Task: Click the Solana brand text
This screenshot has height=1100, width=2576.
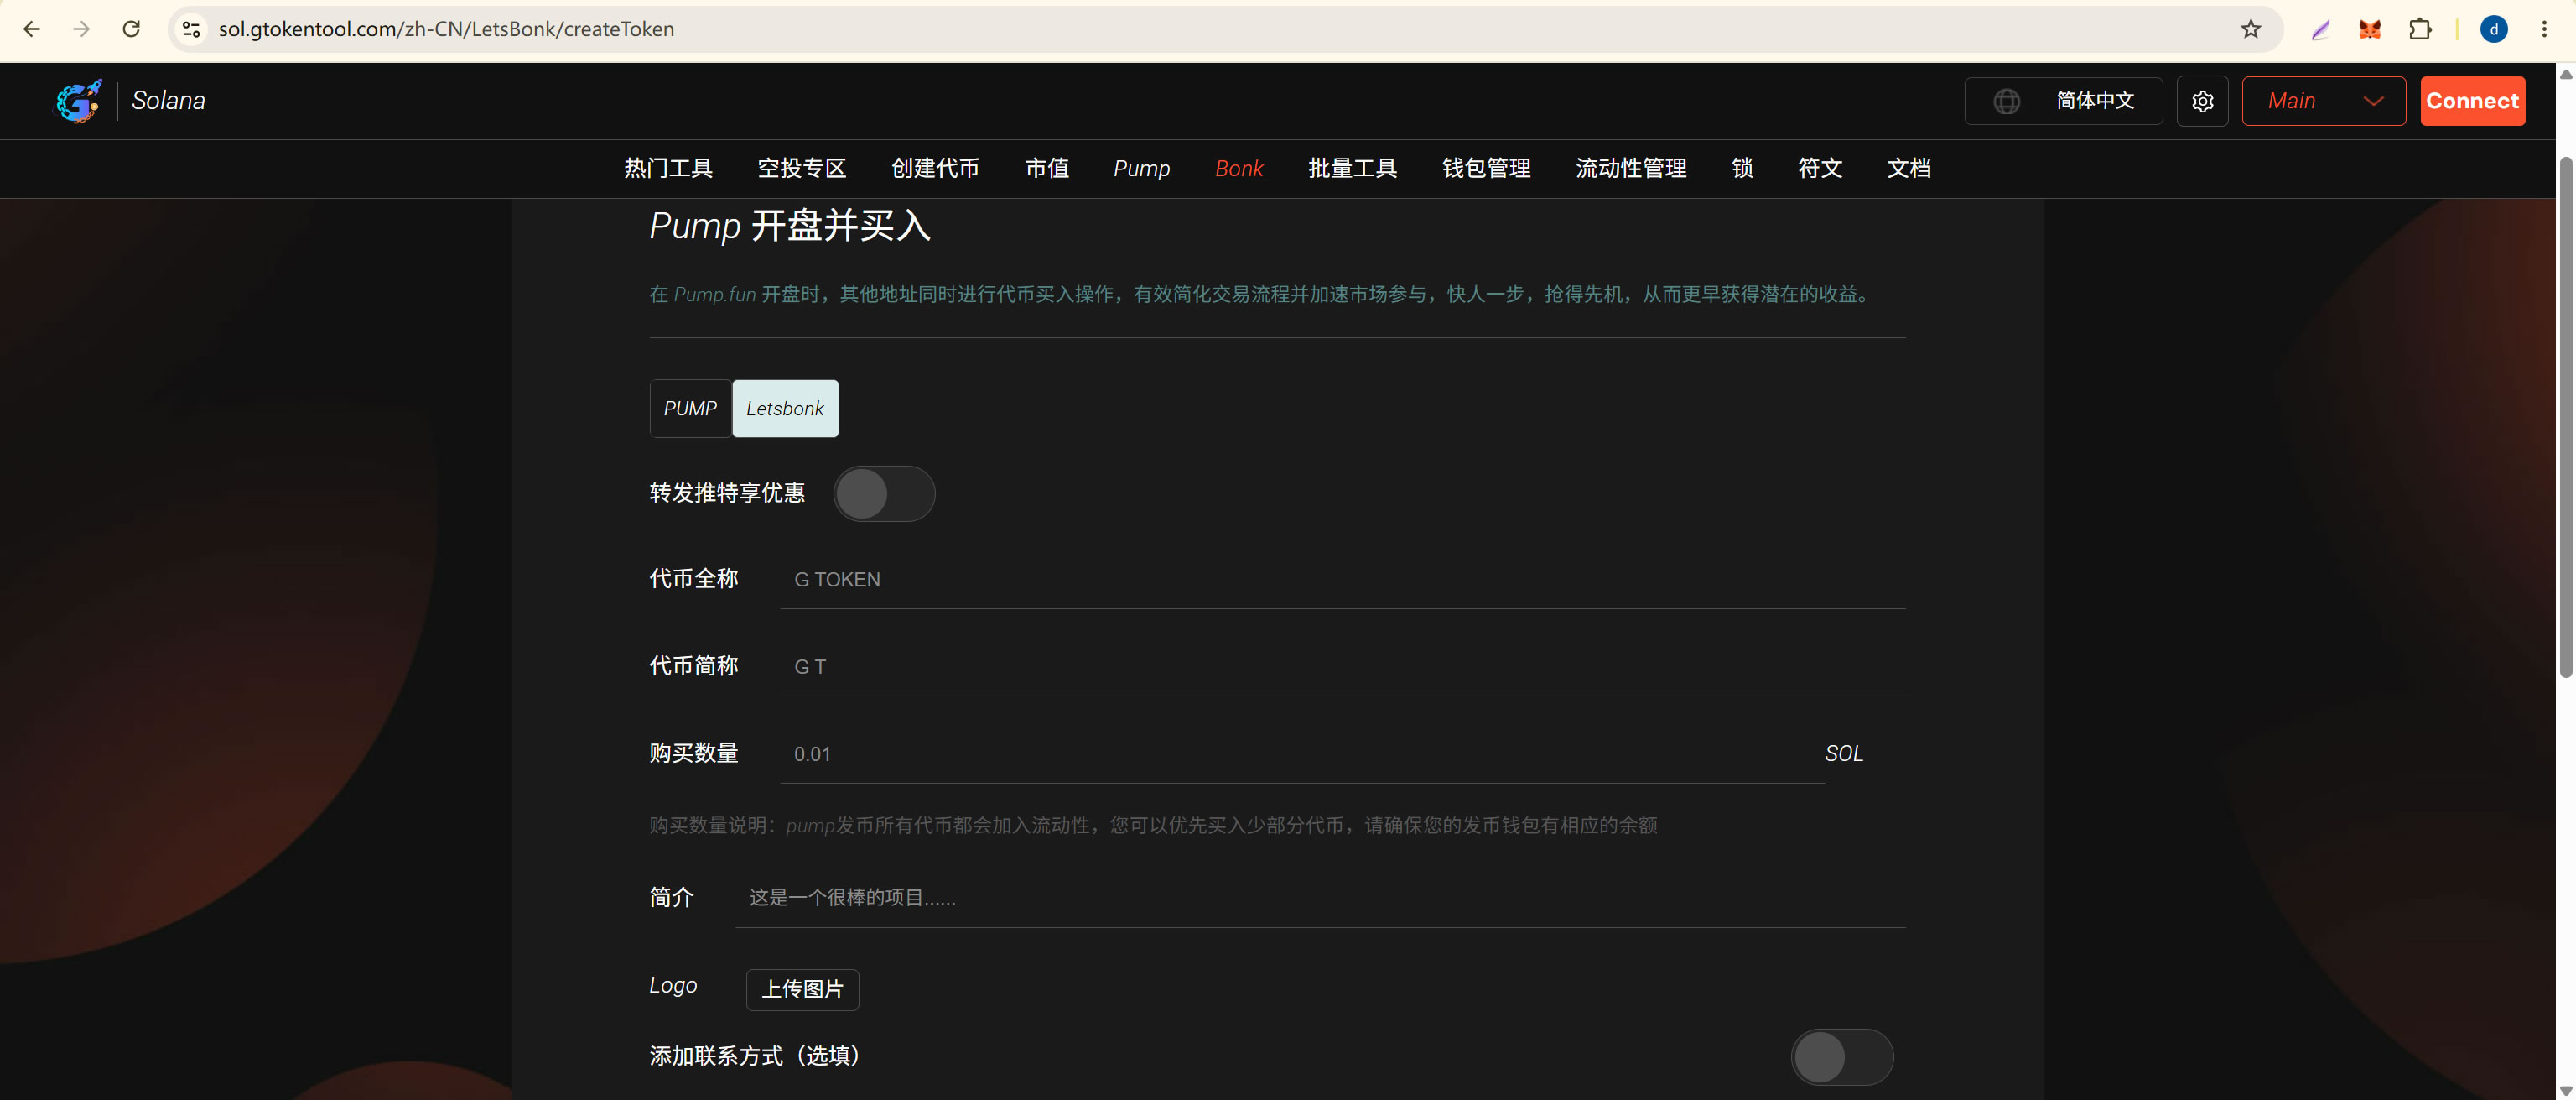Action: coord(168,101)
